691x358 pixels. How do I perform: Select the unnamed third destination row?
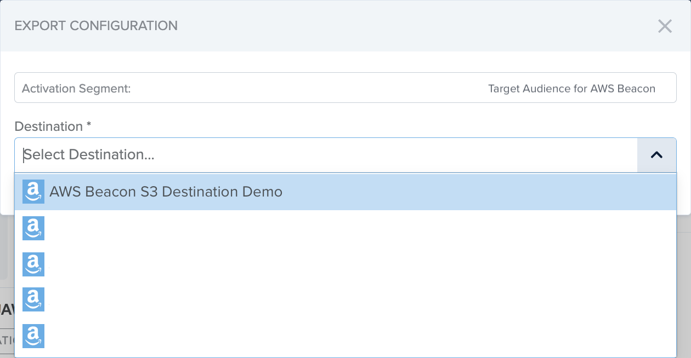[x=346, y=264]
